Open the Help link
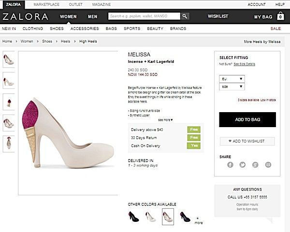The image size is (290, 232). [280, 4]
